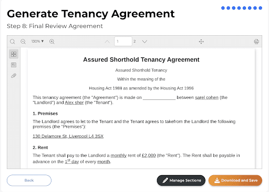Screen dimensions: 269x192
Task: Click Download and Save button
Action: click(235, 180)
